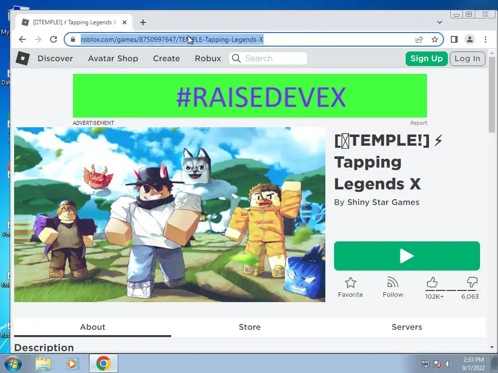This screenshot has height=373, width=498.
Task: Favorite the game with star icon
Action: pyautogui.click(x=350, y=288)
